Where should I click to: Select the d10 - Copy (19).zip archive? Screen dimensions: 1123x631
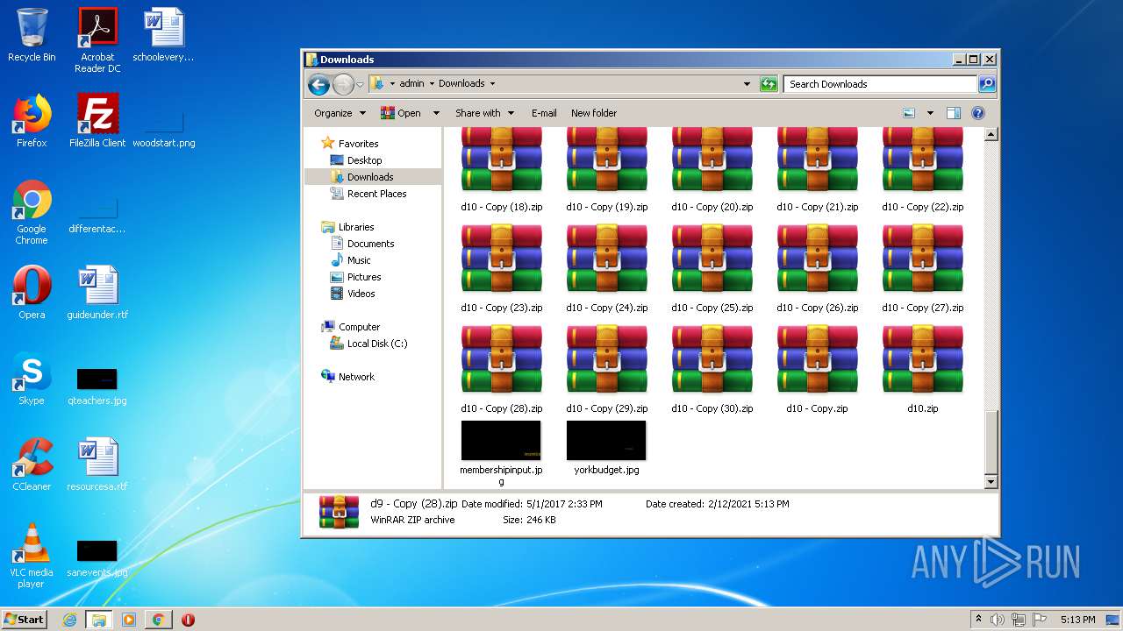point(607,170)
